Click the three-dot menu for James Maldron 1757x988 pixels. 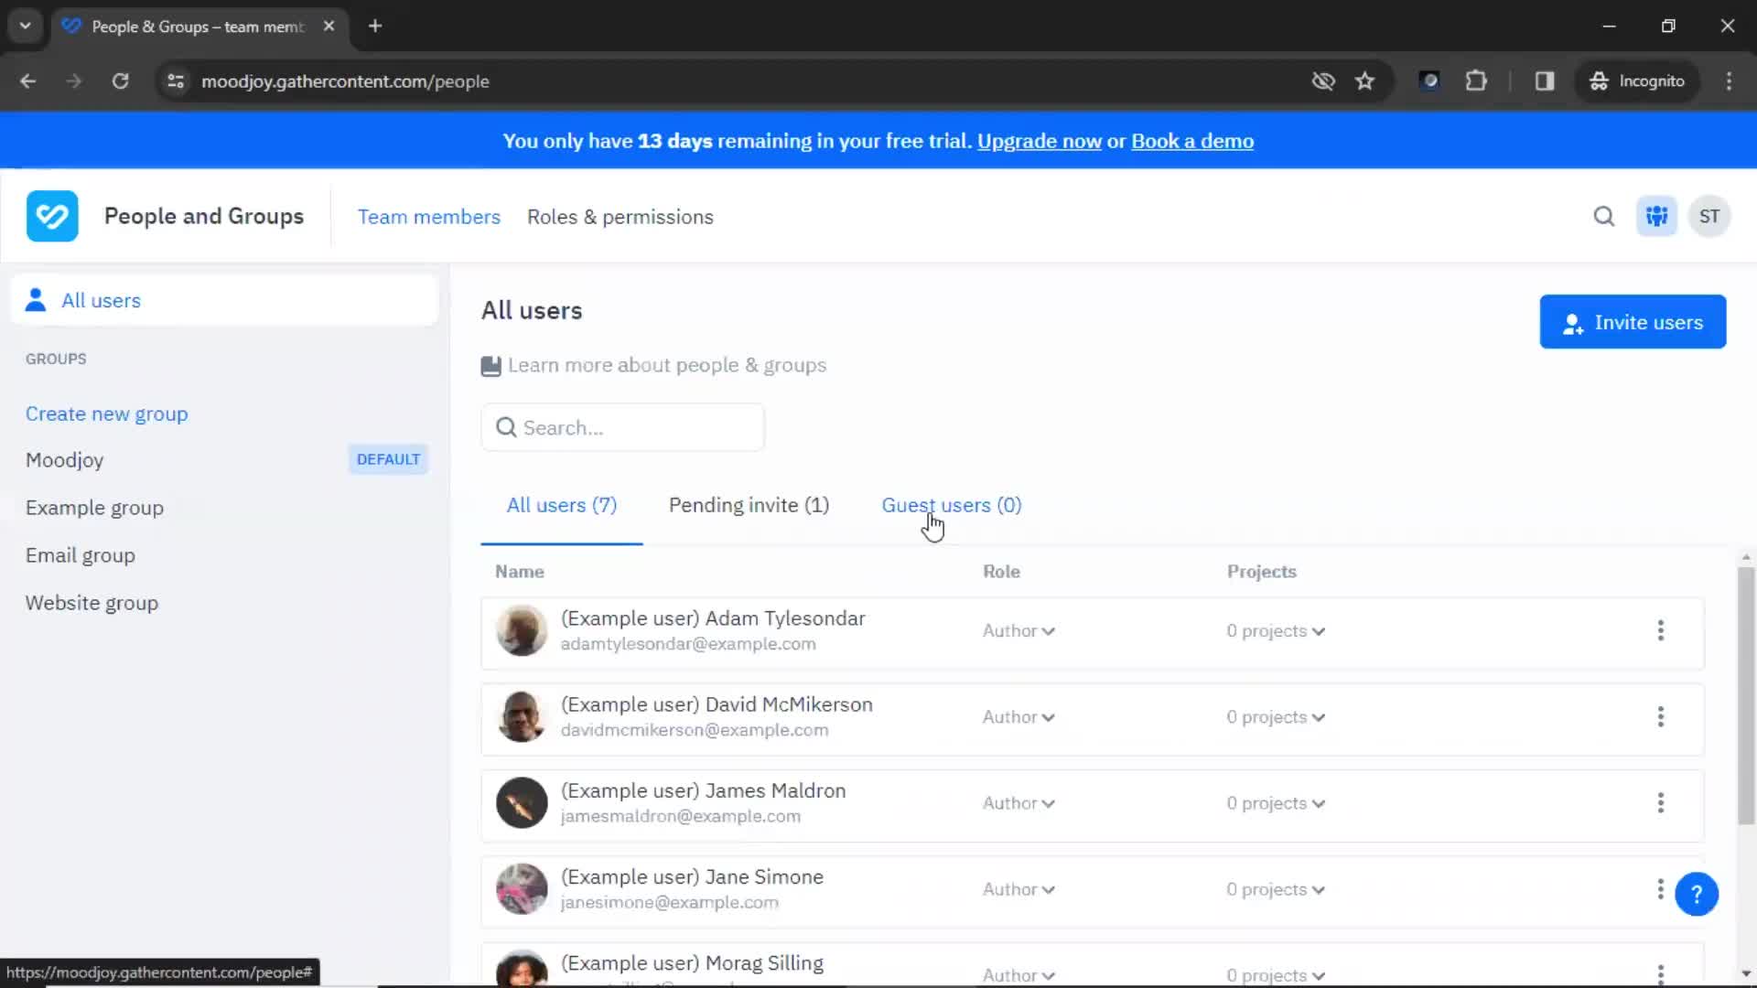pyautogui.click(x=1661, y=802)
